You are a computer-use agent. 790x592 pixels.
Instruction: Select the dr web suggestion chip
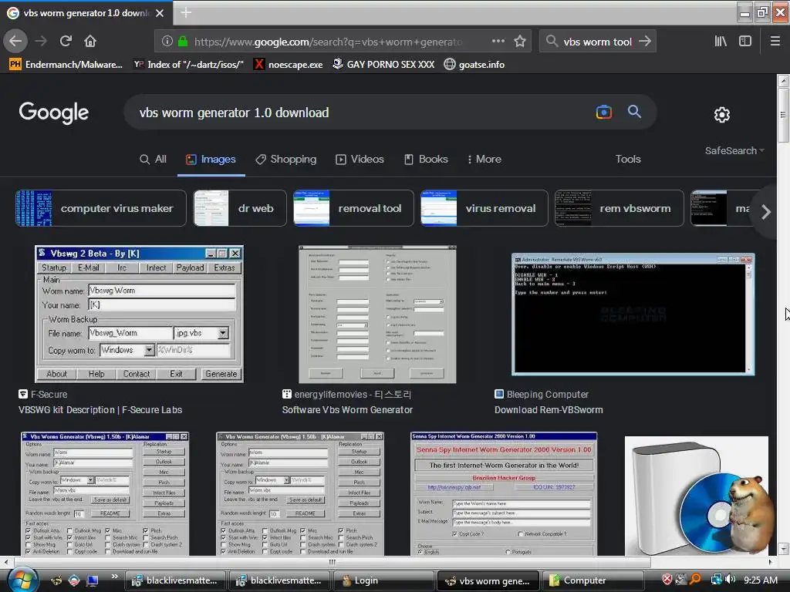(240, 208)
